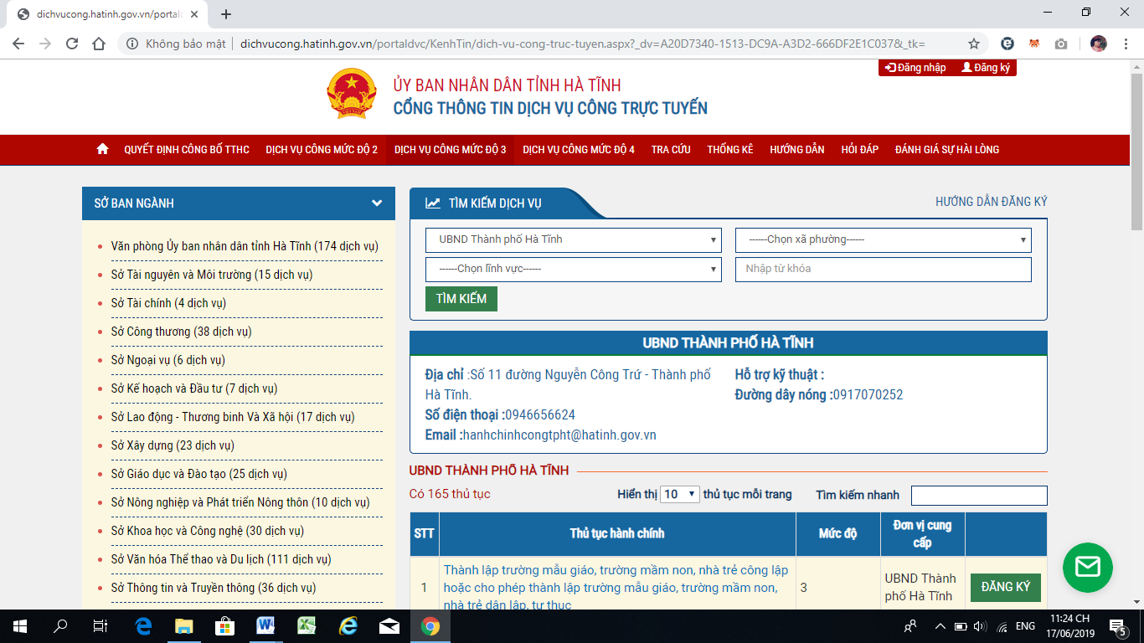This screenshot has height=643, width=1144.
Task: Open Sở Thông tin và Truyền thông link
Action: tap(214, 588)
